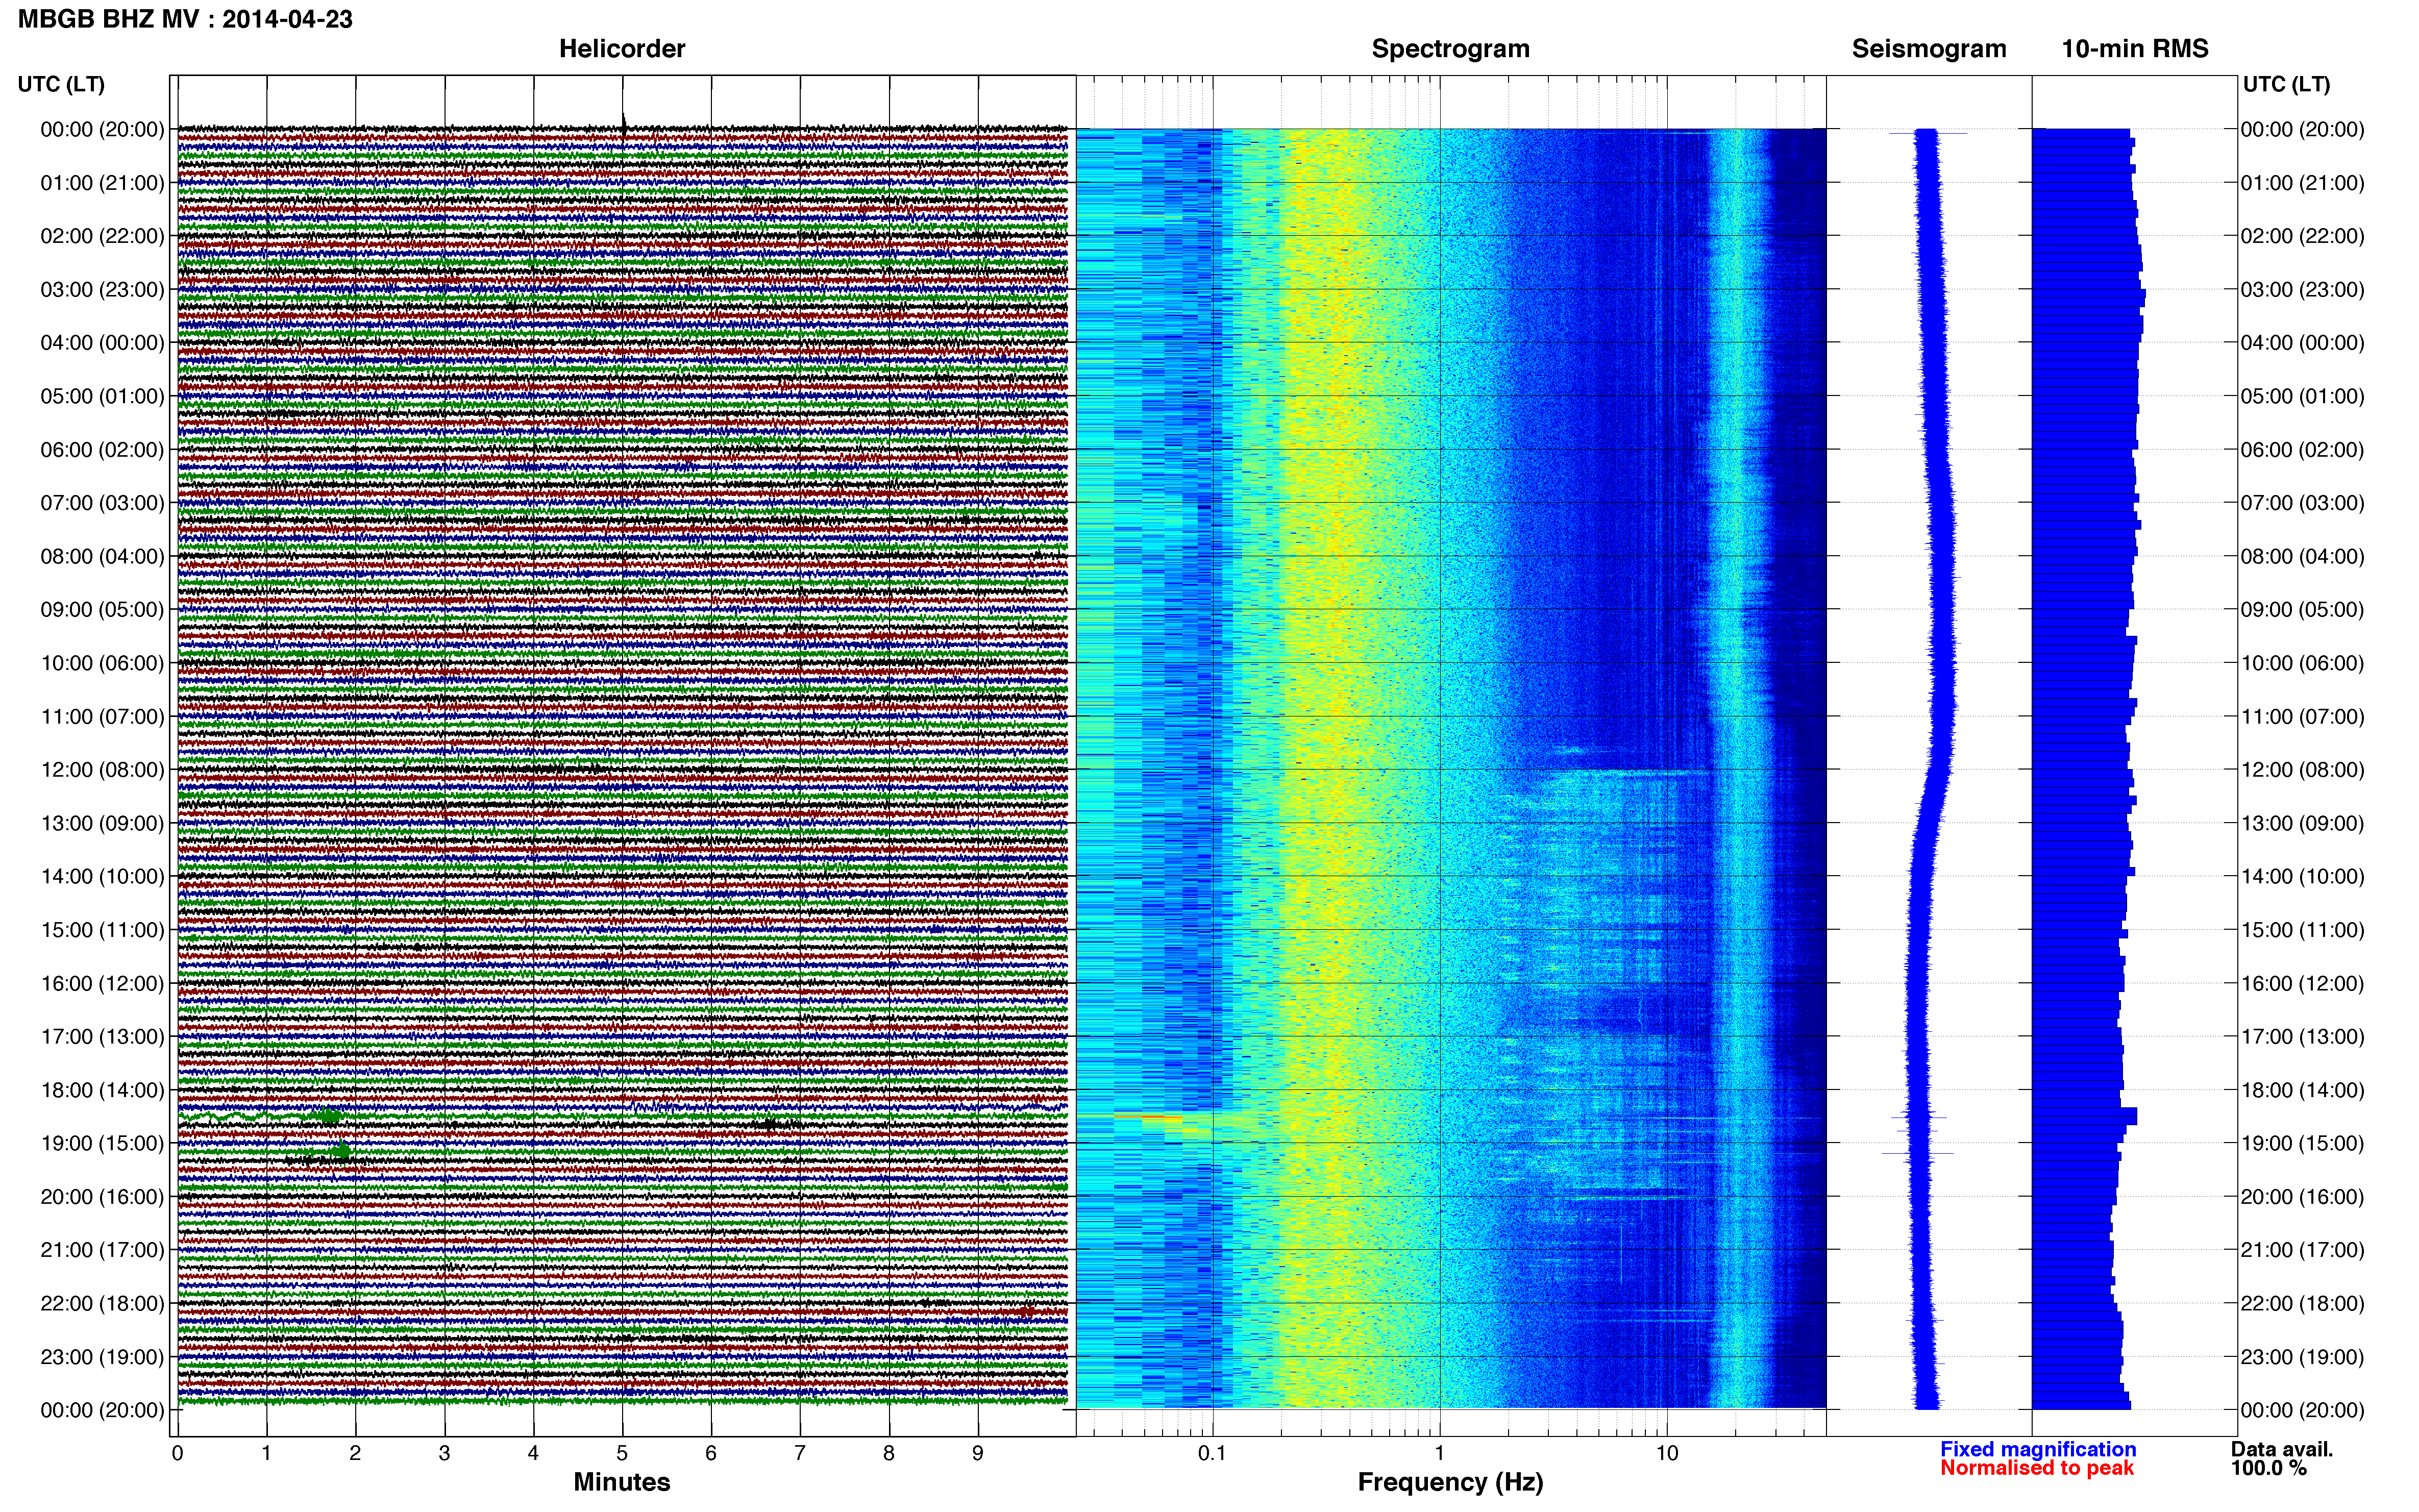
Task: Click the 01:00 (21:00) label beside the Helicorder
Action: [102, 183]
